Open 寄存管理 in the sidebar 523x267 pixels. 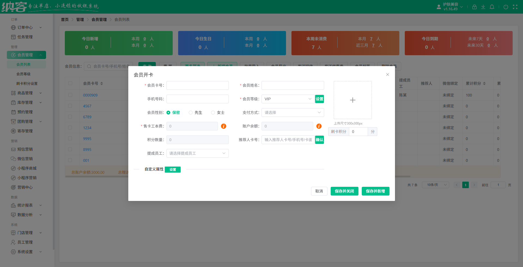tap(26, 131)
